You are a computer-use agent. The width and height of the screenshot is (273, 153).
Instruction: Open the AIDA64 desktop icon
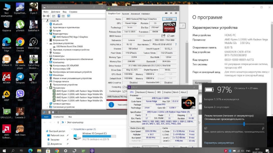tap(7, 78)
